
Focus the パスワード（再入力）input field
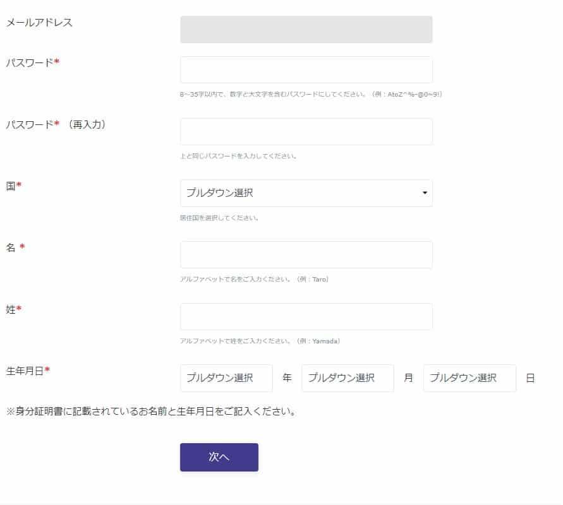306,132
